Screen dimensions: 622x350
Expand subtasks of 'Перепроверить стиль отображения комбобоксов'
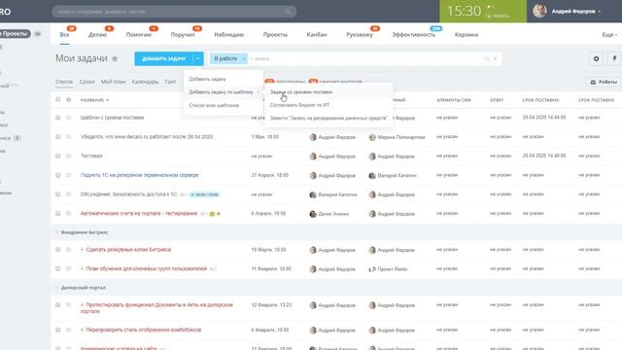pos(82,330)
